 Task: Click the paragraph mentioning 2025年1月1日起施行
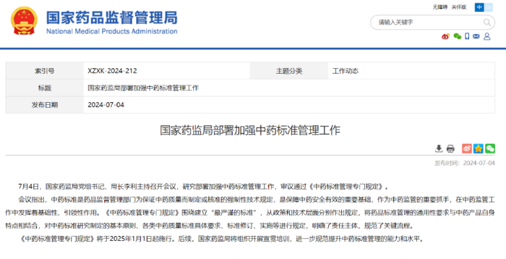click(221, 239)
